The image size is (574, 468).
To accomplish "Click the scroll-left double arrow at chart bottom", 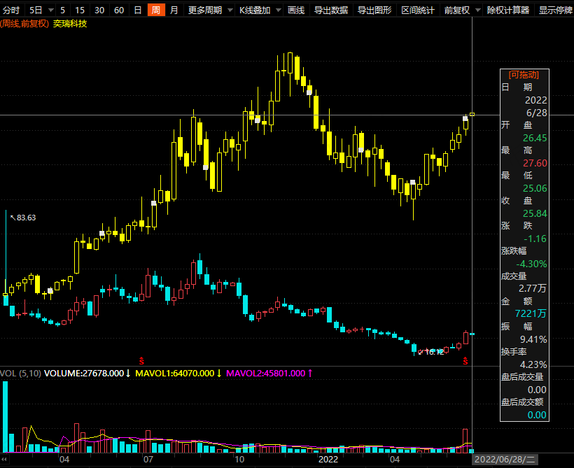I will [4, 459].
